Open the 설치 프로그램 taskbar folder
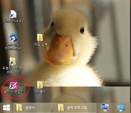 tap(76, 108)
